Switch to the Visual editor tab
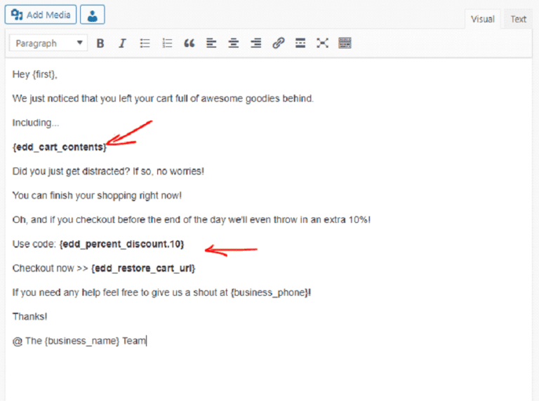 [483, 19]
